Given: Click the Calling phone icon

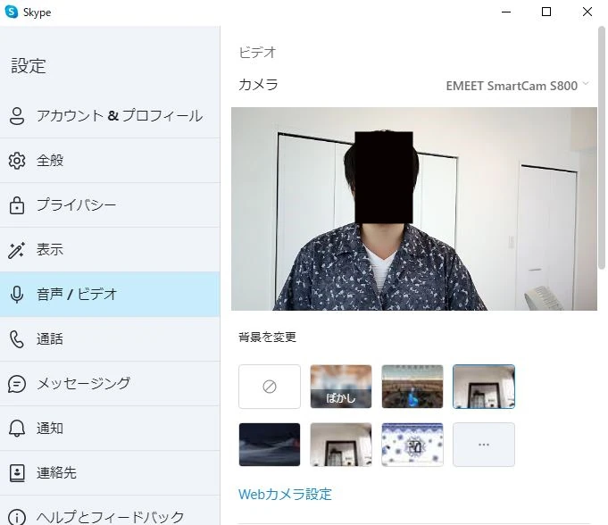Looking at the screenshot, I should [16, 339].
